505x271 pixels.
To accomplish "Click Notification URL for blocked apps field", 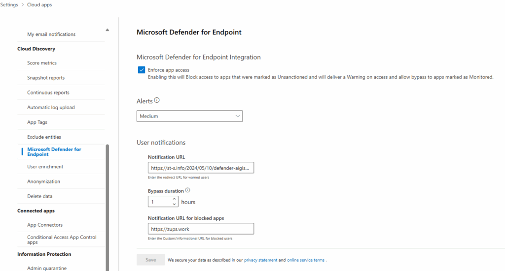I will (201, 229).
